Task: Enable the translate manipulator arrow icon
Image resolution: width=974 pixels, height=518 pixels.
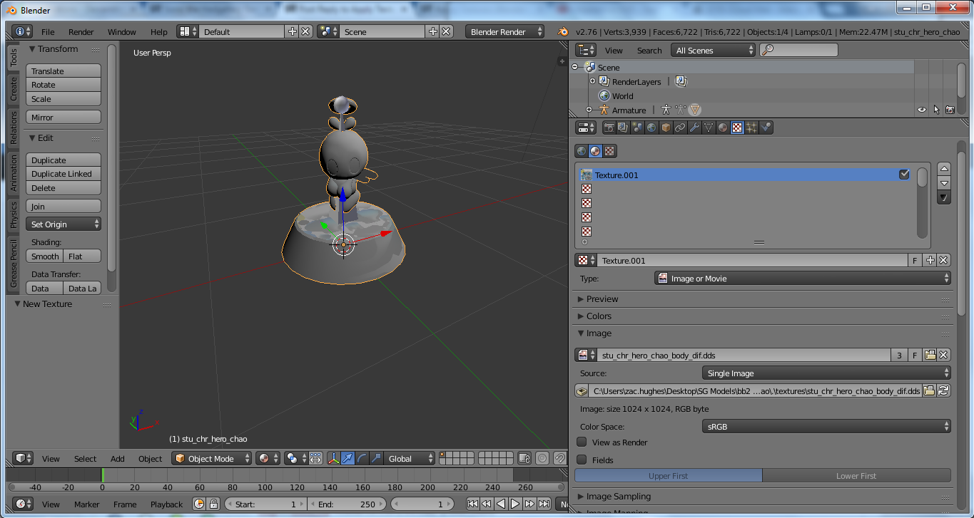Action: point(348,459)
